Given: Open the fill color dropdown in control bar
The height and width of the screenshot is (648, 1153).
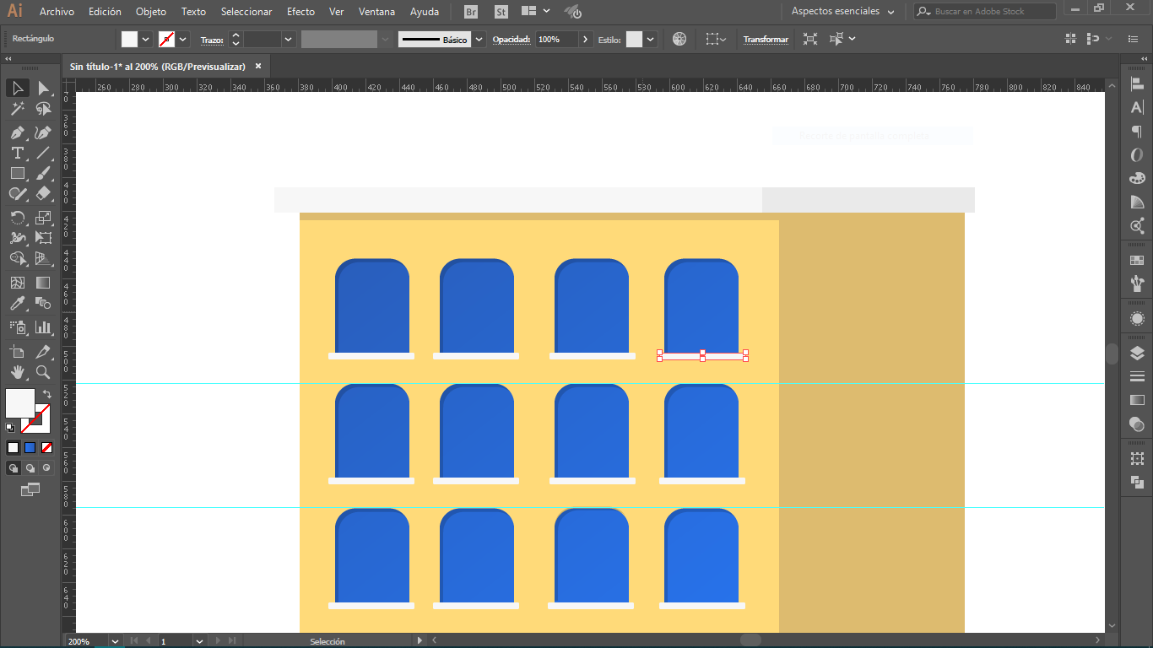Looking at the screenshot, I should coord(146,39).
